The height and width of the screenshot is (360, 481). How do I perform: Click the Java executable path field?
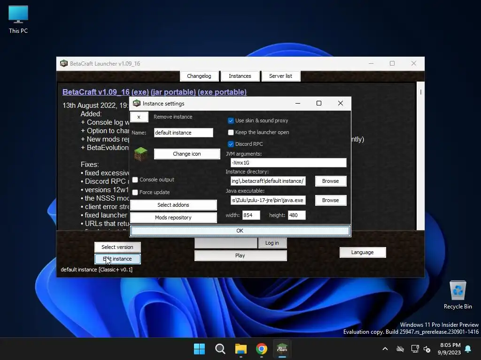pos(268,200)
